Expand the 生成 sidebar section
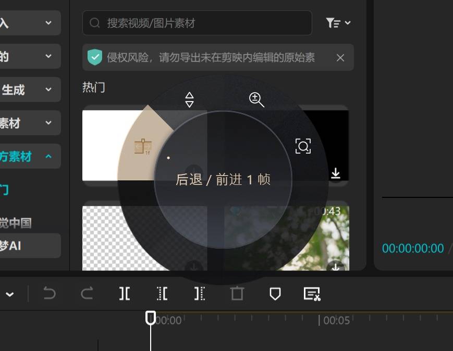 pos(48,90)
